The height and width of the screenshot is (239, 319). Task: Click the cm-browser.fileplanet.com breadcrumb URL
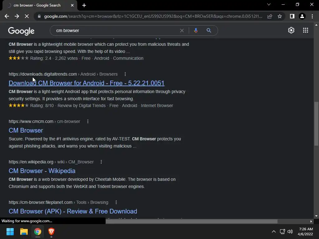40,202
